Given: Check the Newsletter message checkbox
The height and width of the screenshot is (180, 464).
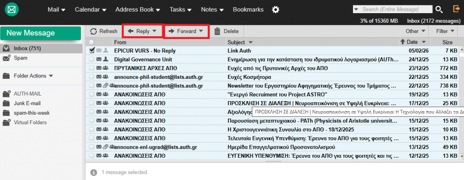Looking at the screenshot, I should tap(92, 86).
